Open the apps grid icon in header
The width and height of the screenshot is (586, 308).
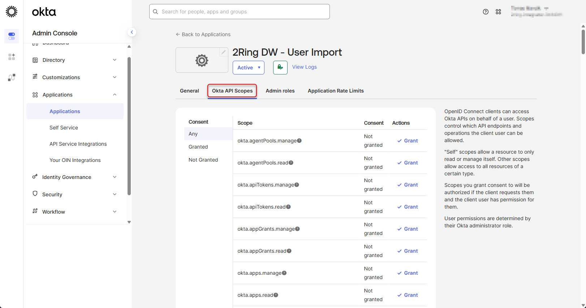point(498,12)
